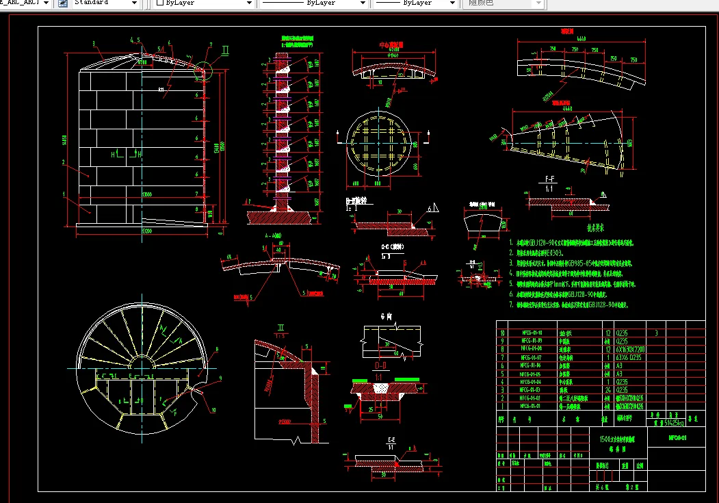Select the 51425kg weight value
The height and width of the screenshot is (503, 719).
point(674,423)
